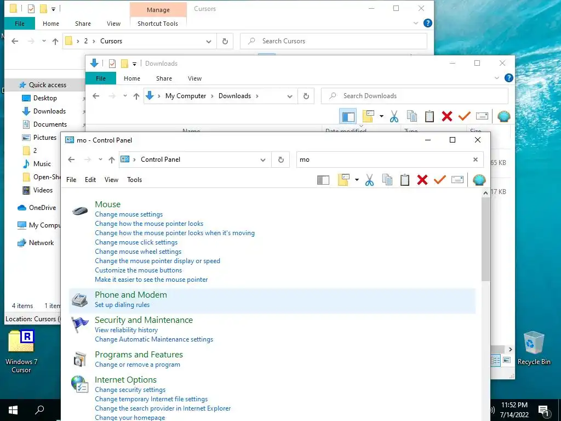Open the File menu in Control Panel
The image size is (561, 421).
[71, 180]
